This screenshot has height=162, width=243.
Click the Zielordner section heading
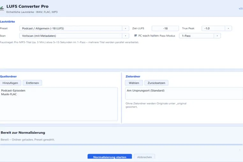point(133,77)
